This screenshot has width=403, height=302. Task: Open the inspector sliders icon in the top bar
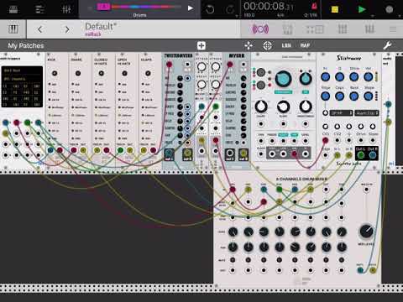[39, 9]
